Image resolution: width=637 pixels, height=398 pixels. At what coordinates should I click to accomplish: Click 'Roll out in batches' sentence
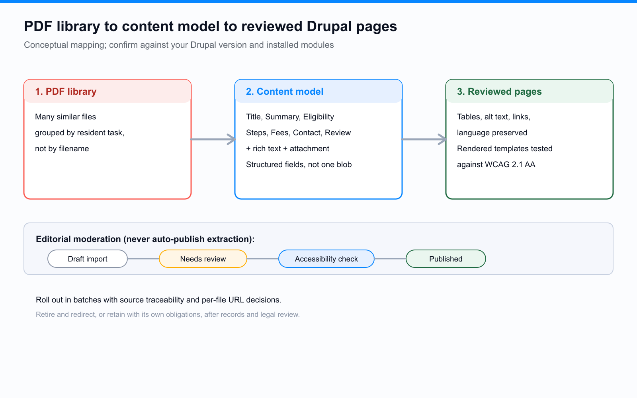(x=158, y=300)
